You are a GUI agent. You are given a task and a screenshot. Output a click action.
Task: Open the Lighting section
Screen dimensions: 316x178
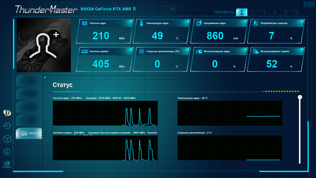[29, 120]
